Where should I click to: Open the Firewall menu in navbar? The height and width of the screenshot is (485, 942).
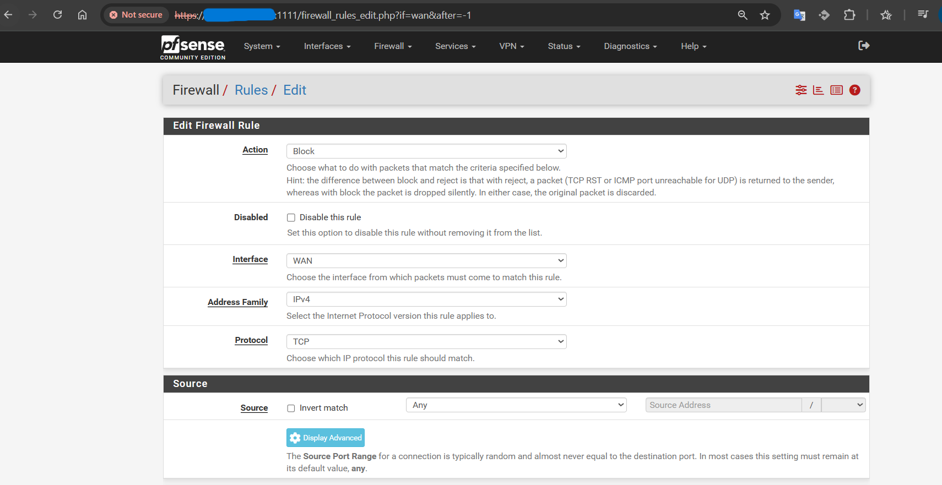tap(393, 46)
